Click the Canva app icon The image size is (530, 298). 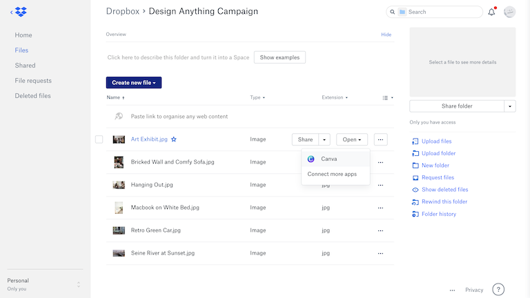click(311, 159)
